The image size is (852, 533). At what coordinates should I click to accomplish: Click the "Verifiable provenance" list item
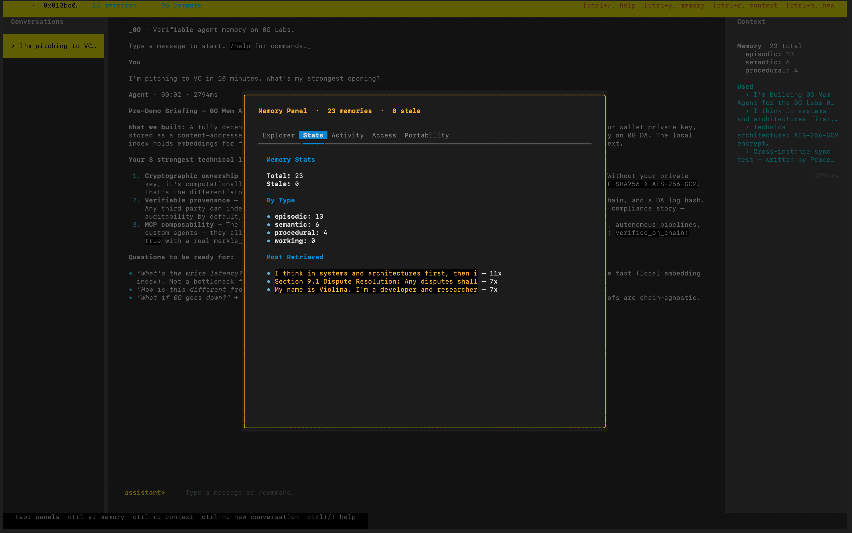(187, 200)
